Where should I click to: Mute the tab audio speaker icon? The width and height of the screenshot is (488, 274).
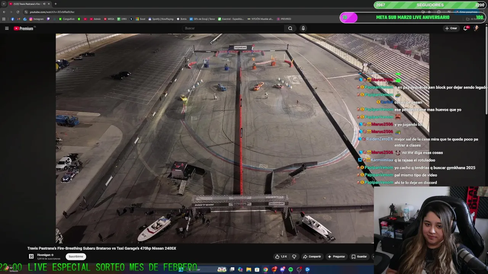point(44,4)
